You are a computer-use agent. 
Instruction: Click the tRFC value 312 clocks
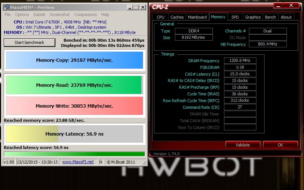(x=240, y=100)
